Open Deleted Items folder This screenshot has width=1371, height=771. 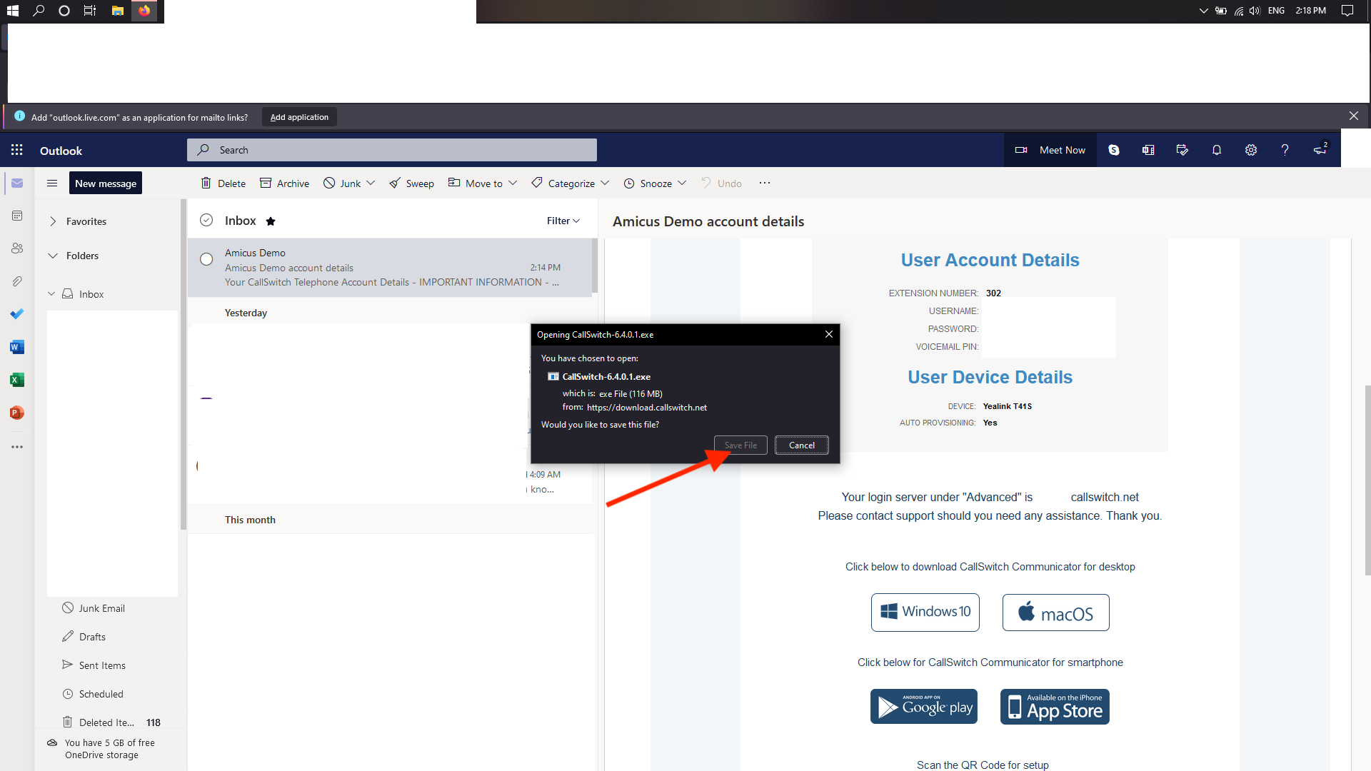106,722
